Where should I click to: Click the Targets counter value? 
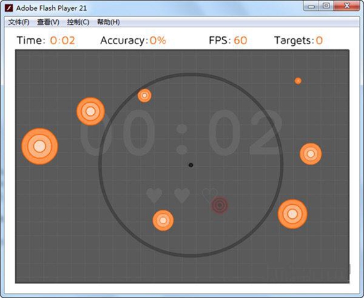tap(319, 40)
